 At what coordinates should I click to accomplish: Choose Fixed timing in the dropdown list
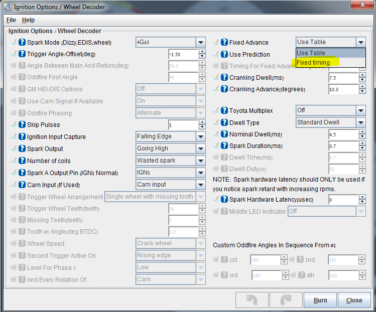point(331,63)
